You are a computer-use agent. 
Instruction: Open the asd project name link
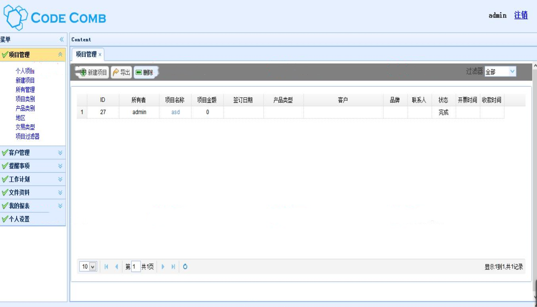coord(176,112)
